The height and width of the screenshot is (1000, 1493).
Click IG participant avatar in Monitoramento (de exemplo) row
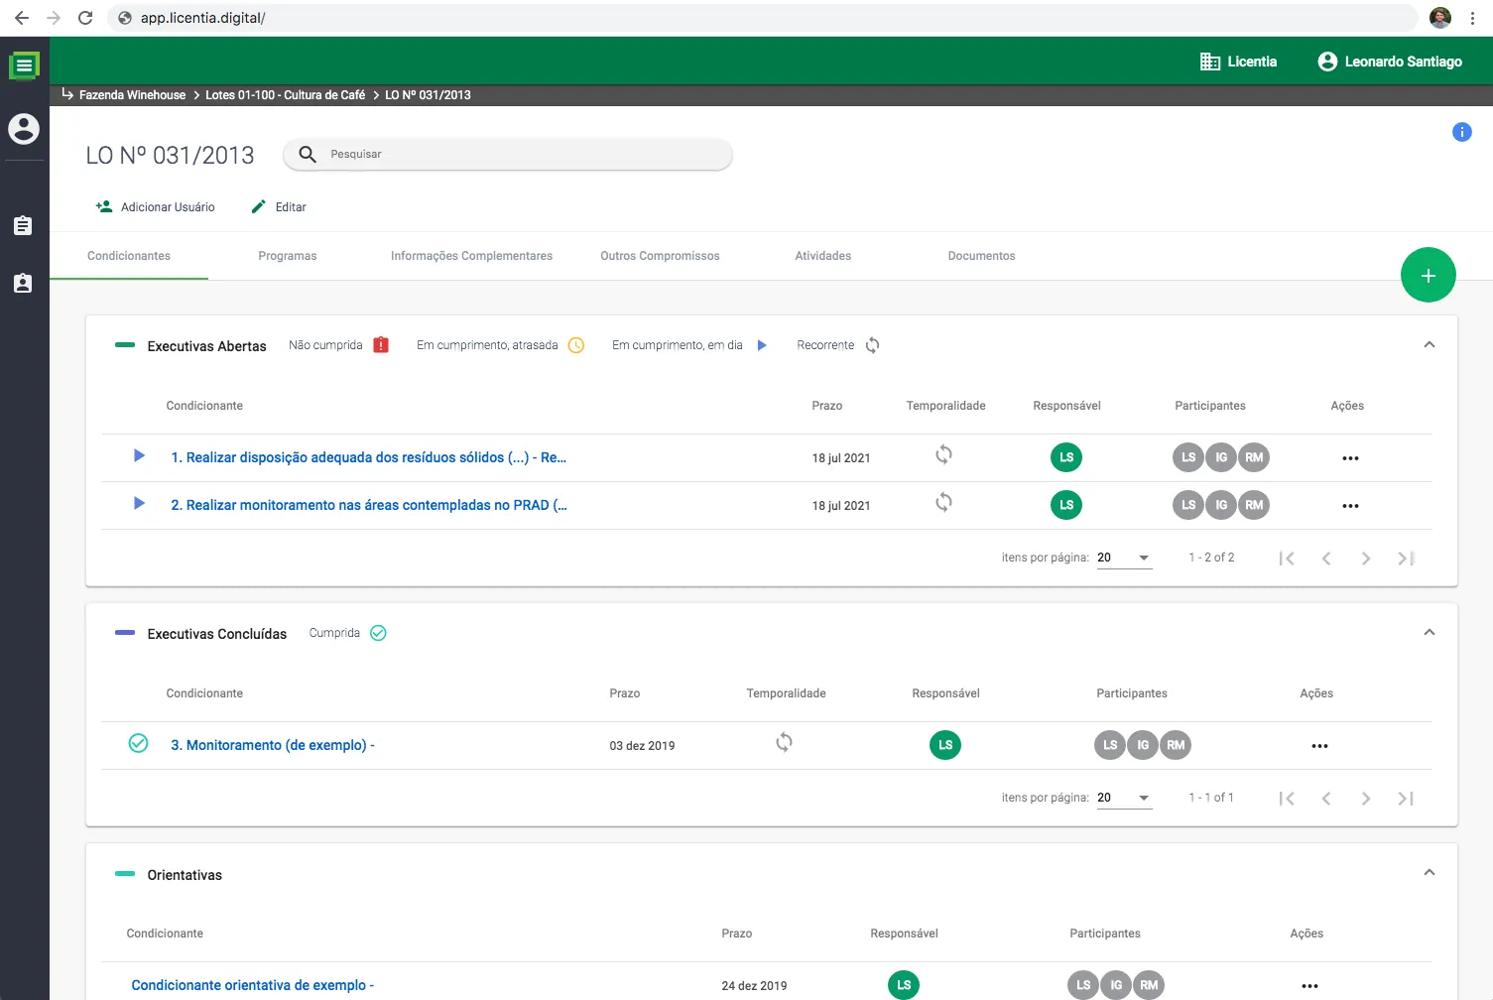[x=1143, y=745]
